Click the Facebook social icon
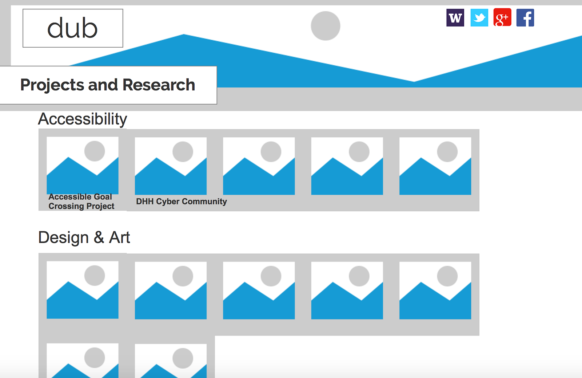582x378 pixels. pos(525,18)
